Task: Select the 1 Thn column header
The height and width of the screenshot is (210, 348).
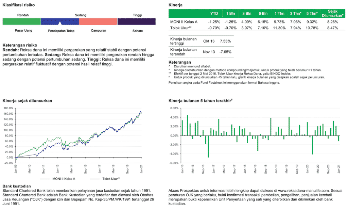Action: [279, 14]
